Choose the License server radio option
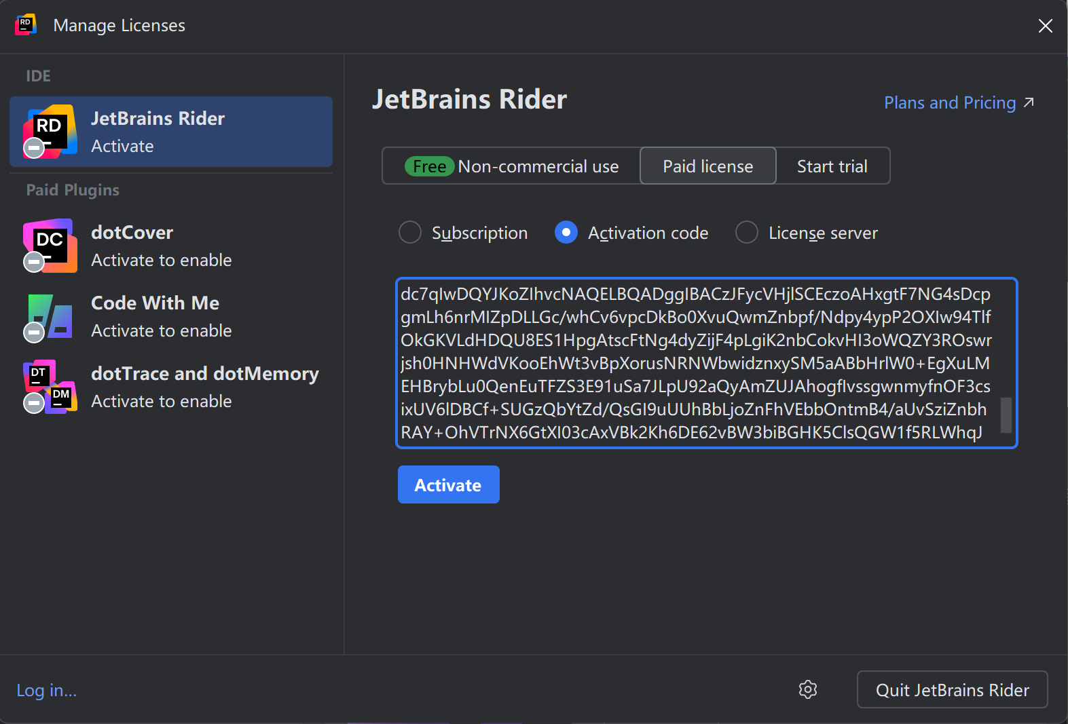The height and width of the screenshot is (724, 1068). click(747, 233)
